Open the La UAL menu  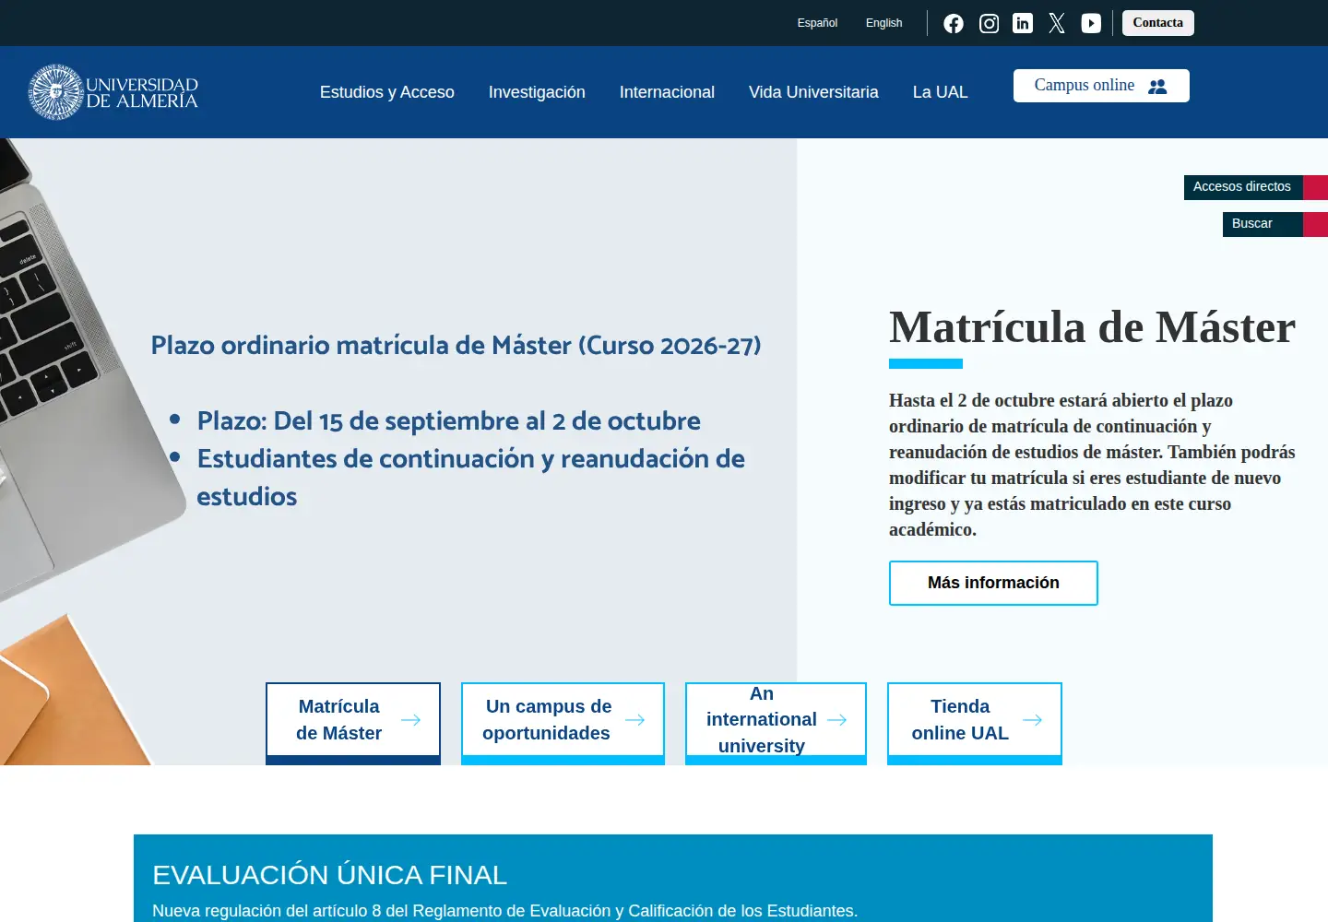point(941,92)
